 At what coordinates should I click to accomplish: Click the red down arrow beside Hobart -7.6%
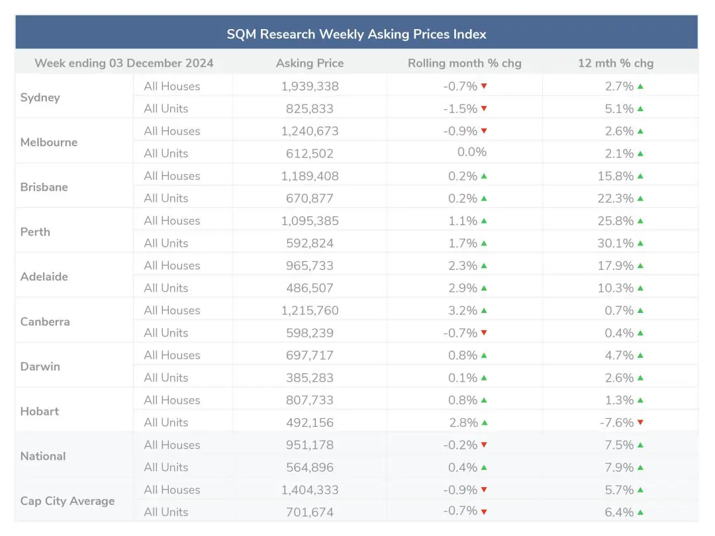click(640, 422)
